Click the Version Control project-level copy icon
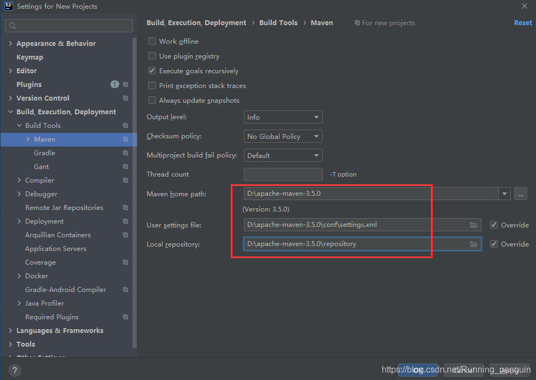536x380 pixels. point(125,98)
